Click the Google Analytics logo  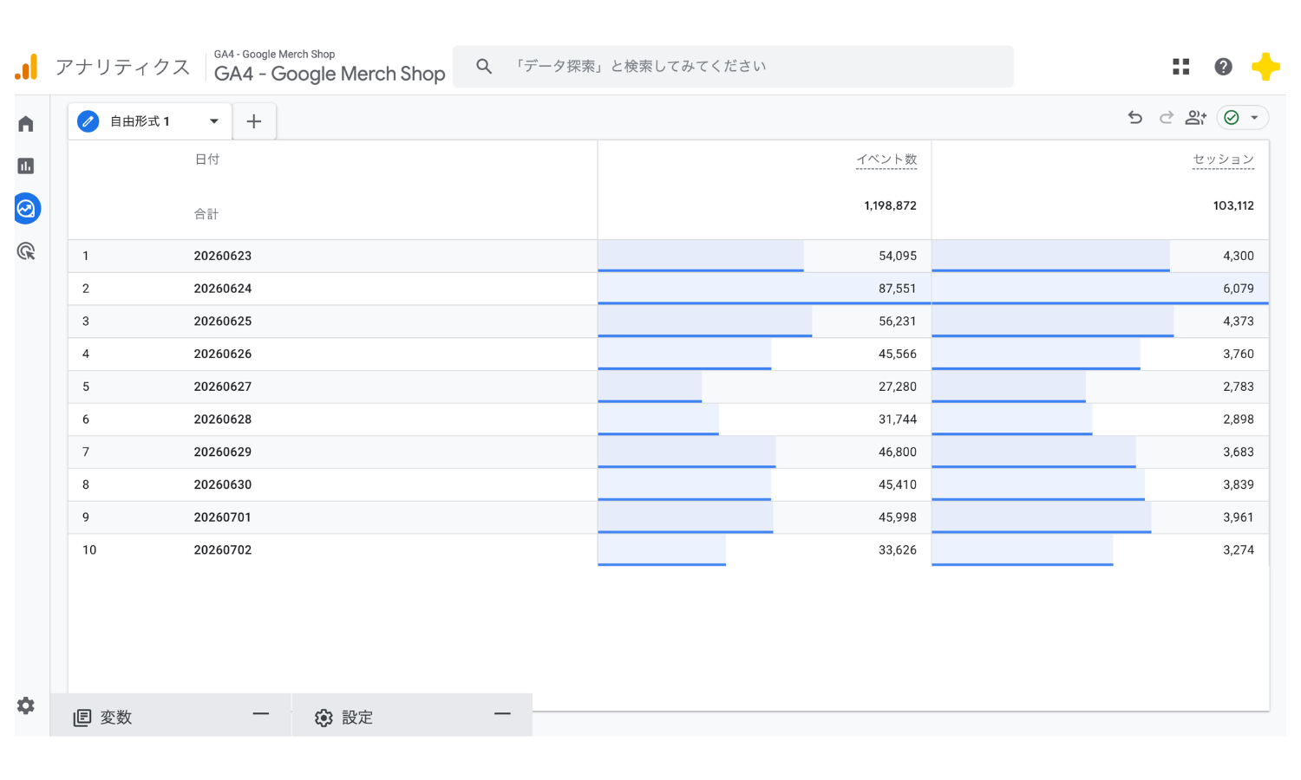(27, 67)
